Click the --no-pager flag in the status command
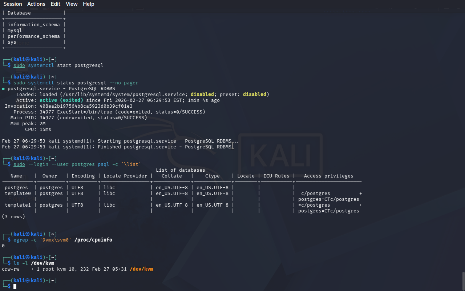The width and height of the screenshot is (465, 291). (x=124, y=83)
